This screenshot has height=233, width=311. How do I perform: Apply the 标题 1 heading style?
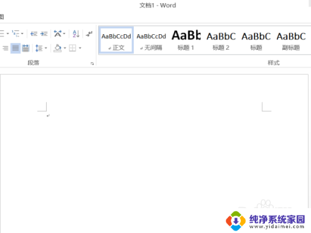186,40
